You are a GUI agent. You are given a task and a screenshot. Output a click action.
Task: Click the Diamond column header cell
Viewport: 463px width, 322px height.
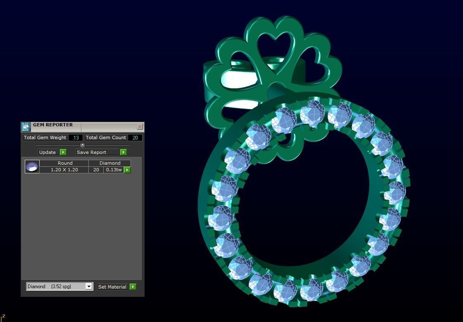click(110, 163)
